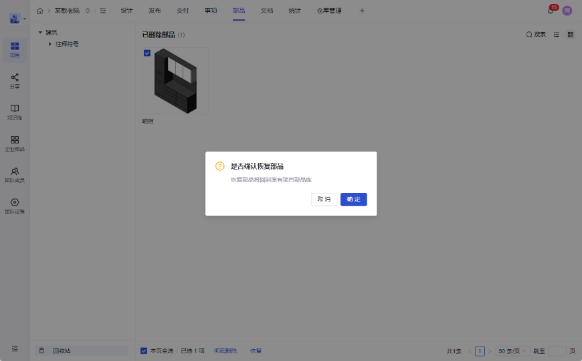Switch to the 文档 tab
The width and height of the screenshot is (582, 361).
coord(267,11)
